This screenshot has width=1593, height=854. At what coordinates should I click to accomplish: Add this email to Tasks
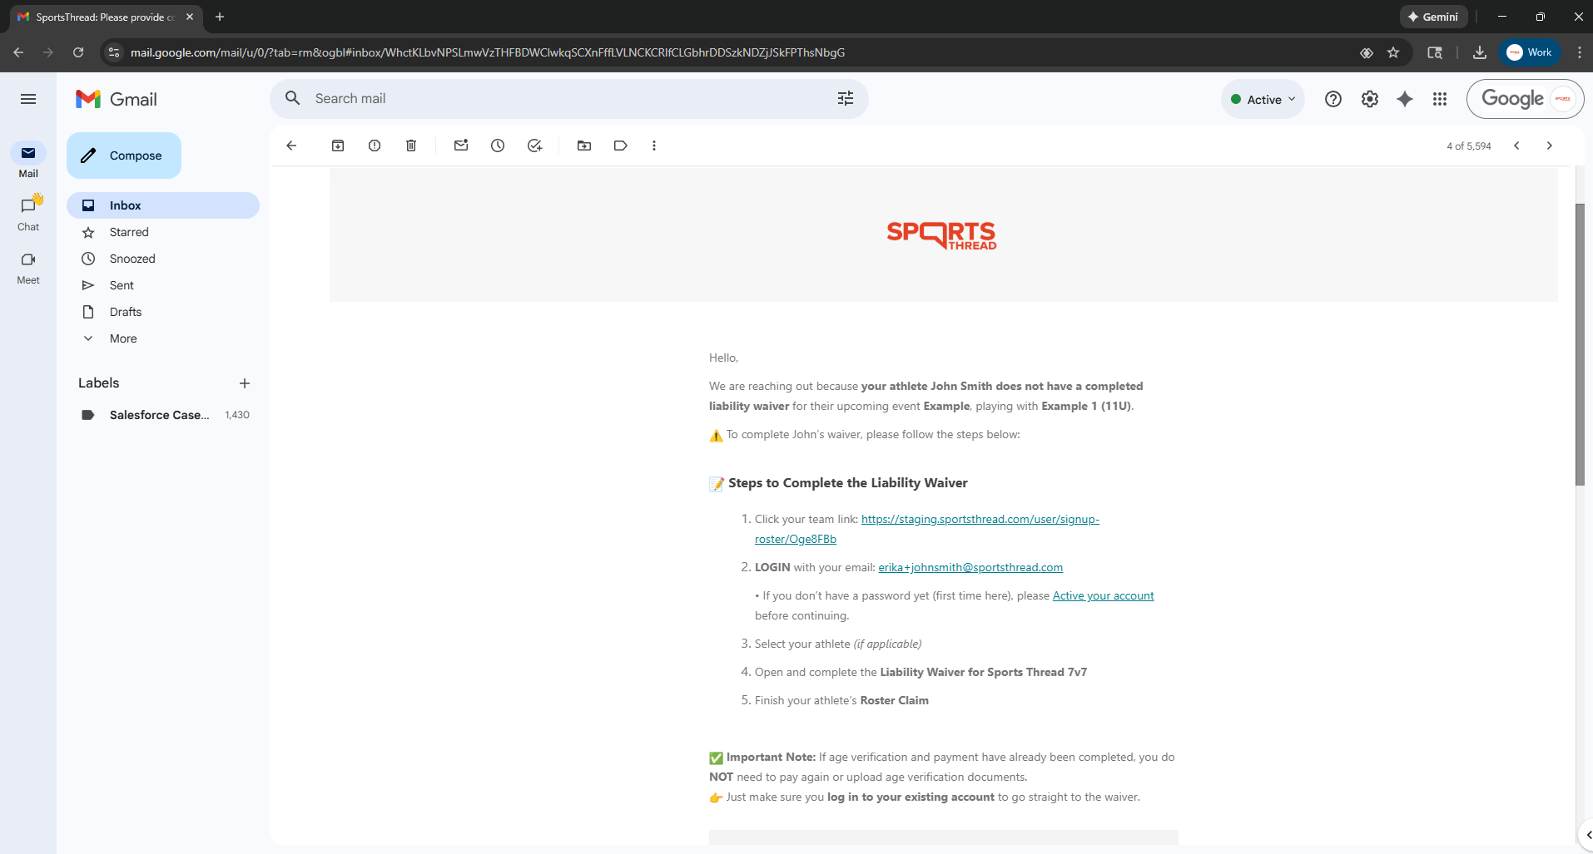534,146
